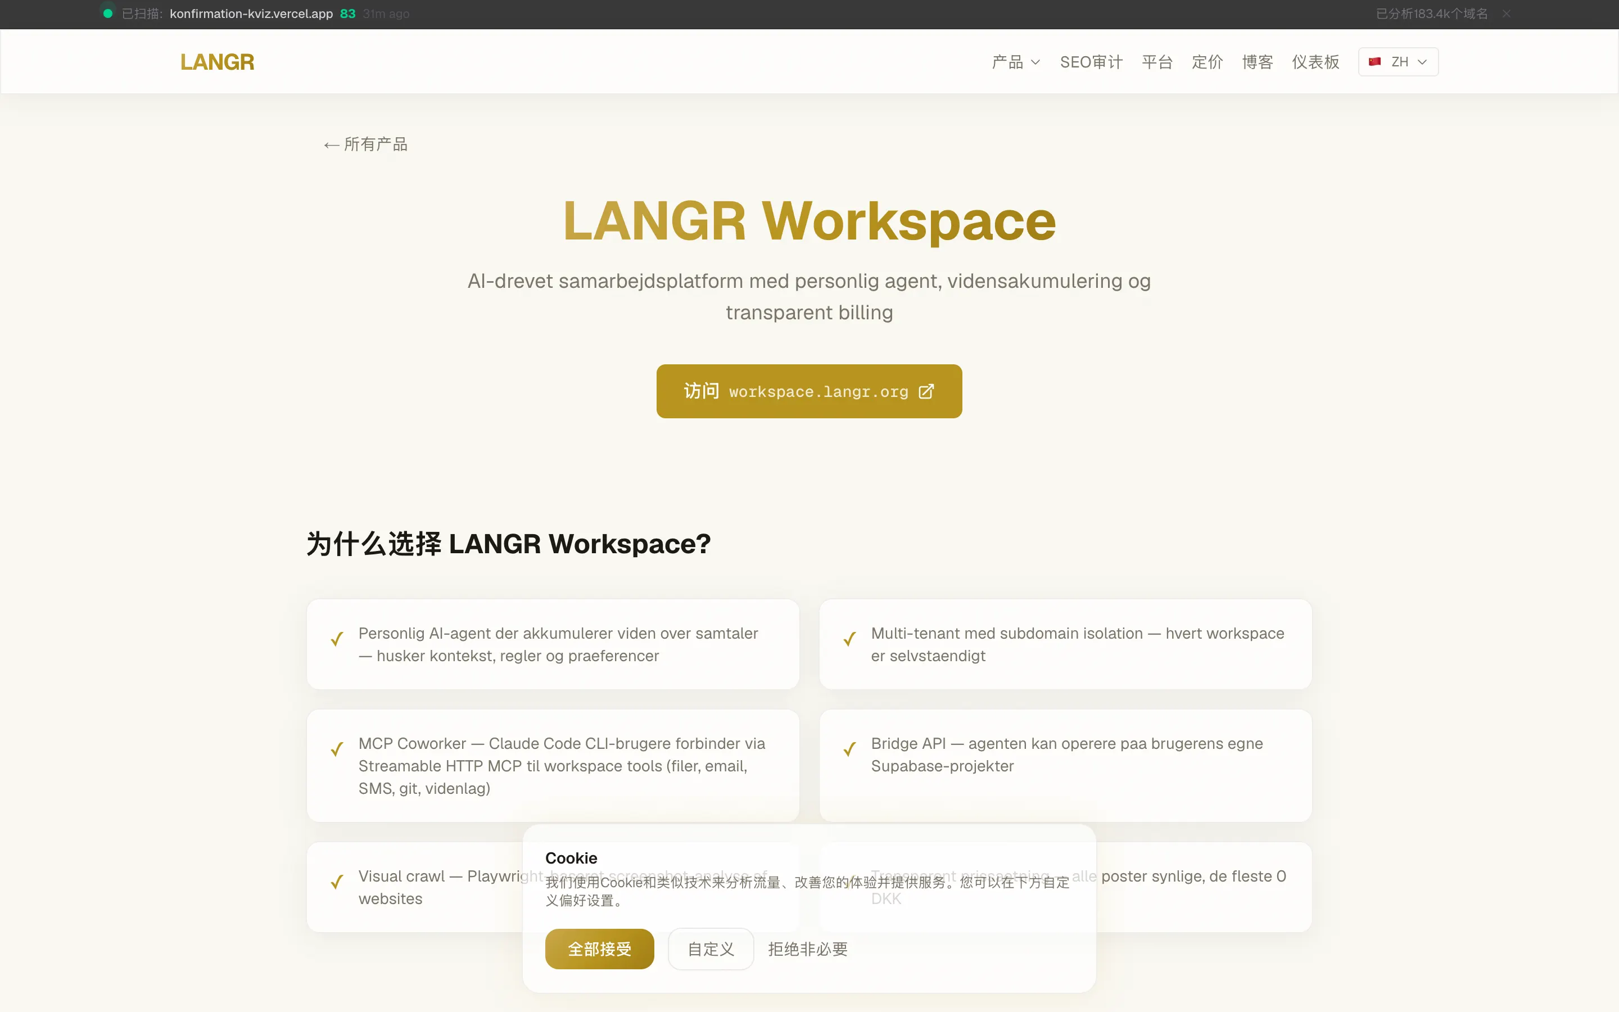Visit workspace.langr.org button
Image resolution: width=1619 pixels, height=1012 pixels.
809,391
